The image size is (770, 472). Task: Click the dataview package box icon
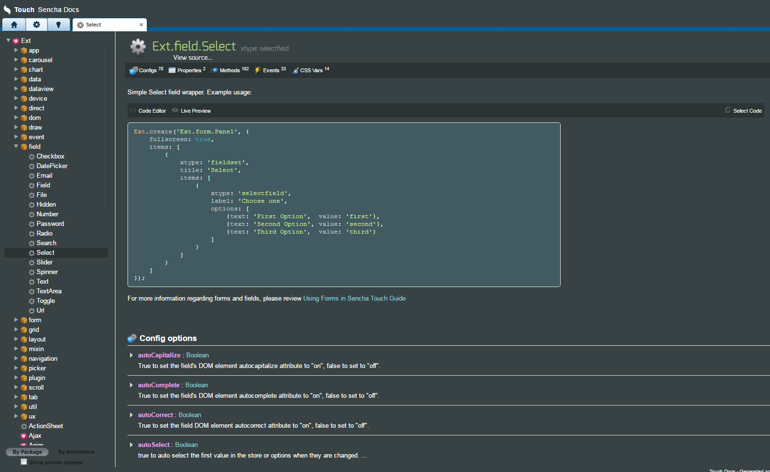24,89
